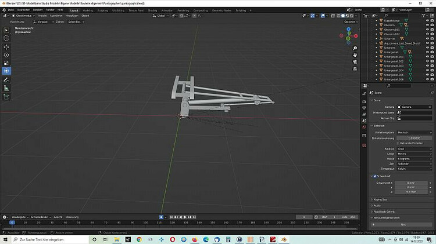
Task: Choose the Measure tool in the toolbar
Action: tap(6, 88)
